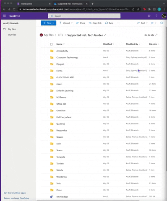Close the TechExpress browser tab

[50, 4]
